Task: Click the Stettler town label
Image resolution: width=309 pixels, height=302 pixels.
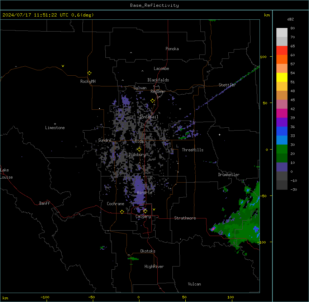Action: point(227,85)
